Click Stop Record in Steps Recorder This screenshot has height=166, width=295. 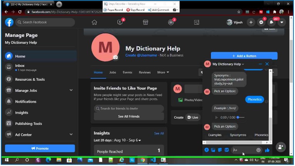click(x=135, y=10)
